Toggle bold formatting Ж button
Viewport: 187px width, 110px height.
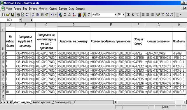tap(128, 15)
